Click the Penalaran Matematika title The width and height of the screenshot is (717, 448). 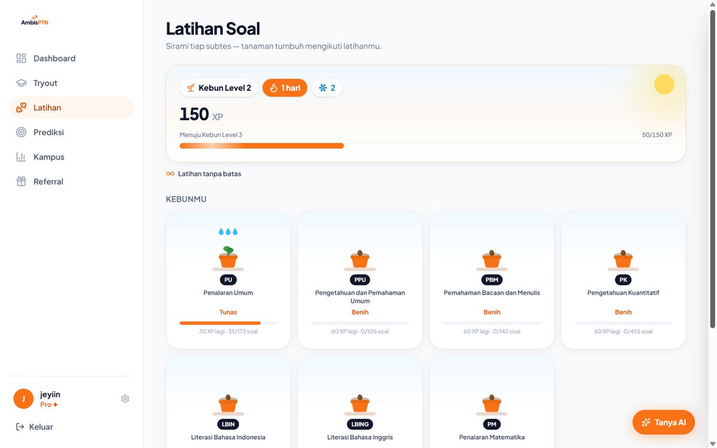[492, 437]
